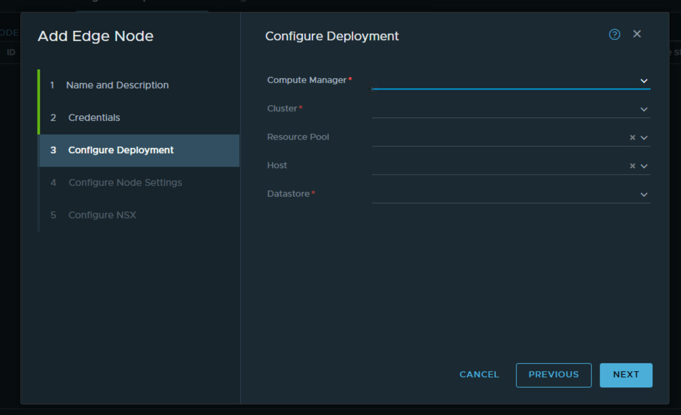
Task: Close the Add Edge Node dialog
Action: pos(637,34)
